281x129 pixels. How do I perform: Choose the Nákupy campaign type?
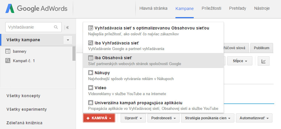tap(153, 75)
